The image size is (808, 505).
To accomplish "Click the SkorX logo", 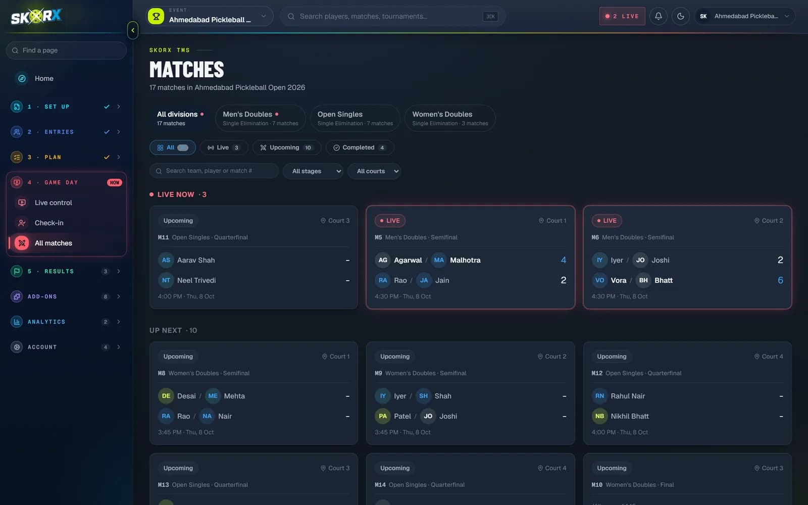I will point(36,17).
